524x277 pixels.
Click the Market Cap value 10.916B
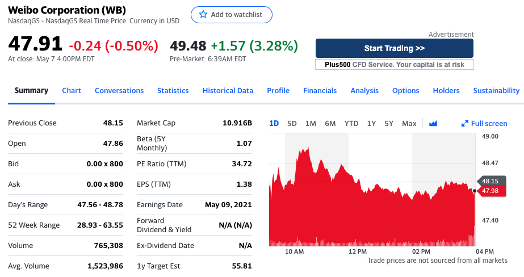tap(237, 123)
